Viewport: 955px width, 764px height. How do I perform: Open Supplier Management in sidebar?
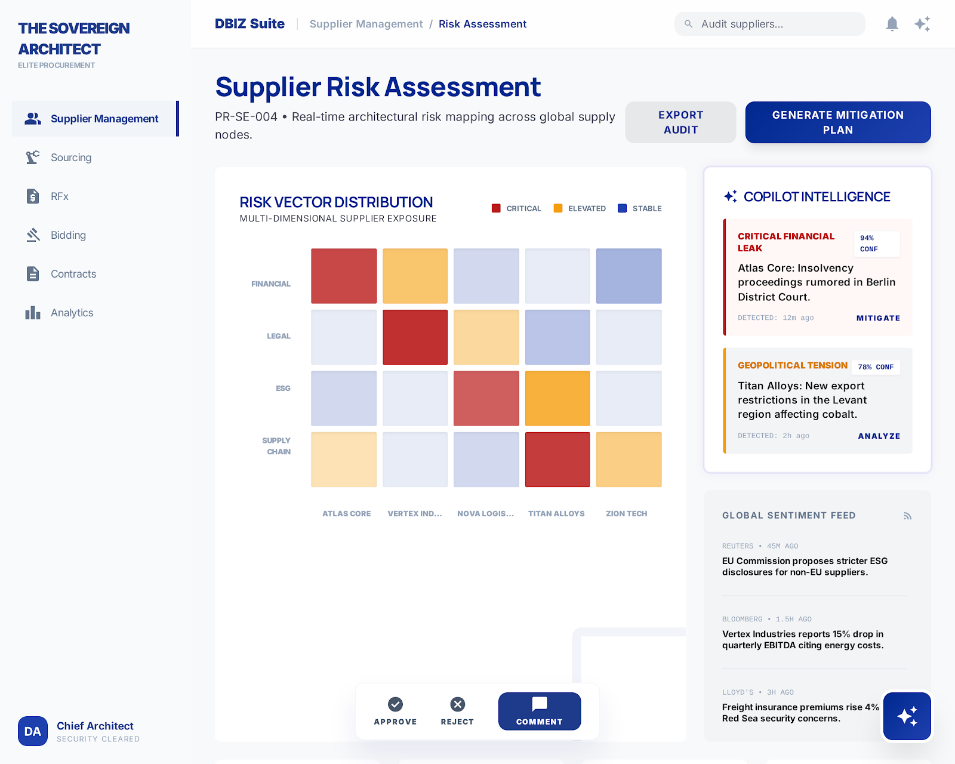(95, 119)
